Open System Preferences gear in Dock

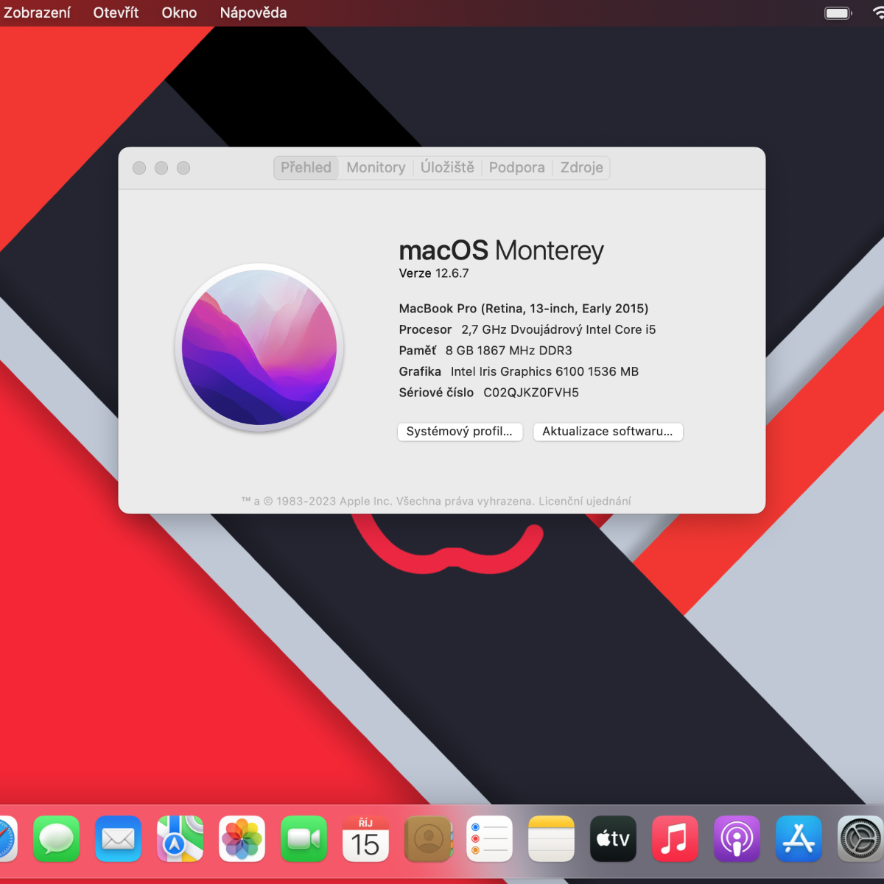(x=860, y=839)
